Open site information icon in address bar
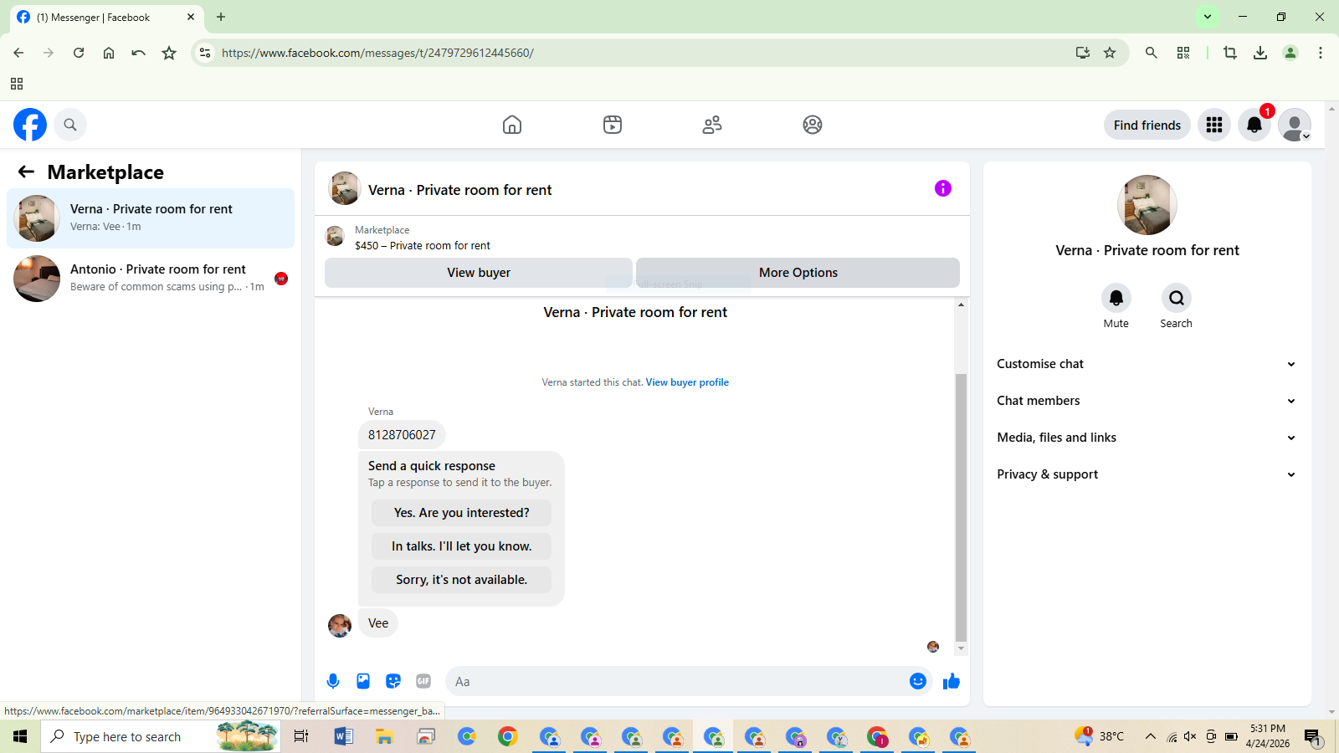 point(205,53)
